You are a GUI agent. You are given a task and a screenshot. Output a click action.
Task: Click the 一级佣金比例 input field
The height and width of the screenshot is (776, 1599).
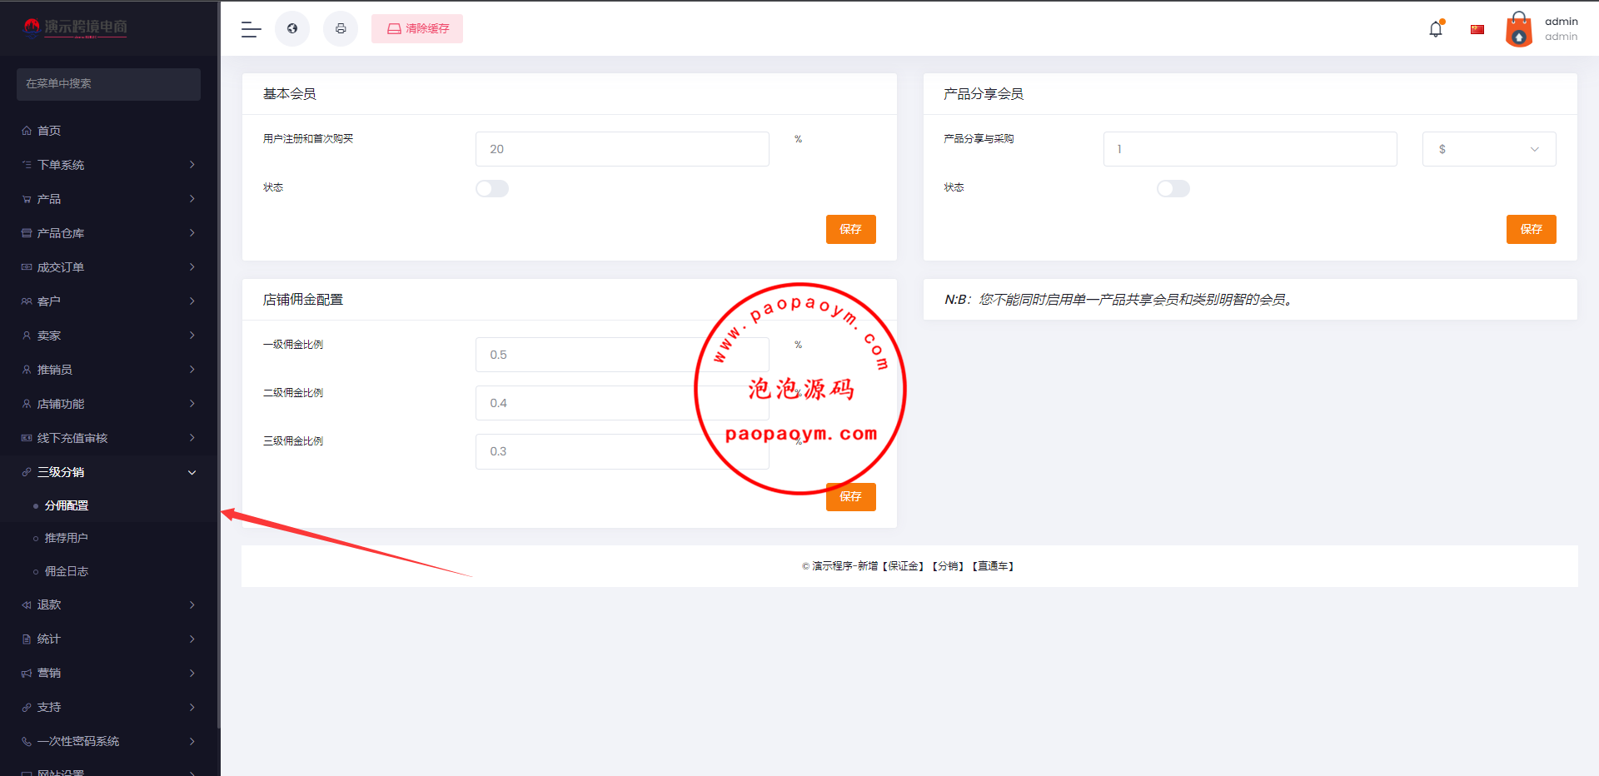click(x=583, y=355)
